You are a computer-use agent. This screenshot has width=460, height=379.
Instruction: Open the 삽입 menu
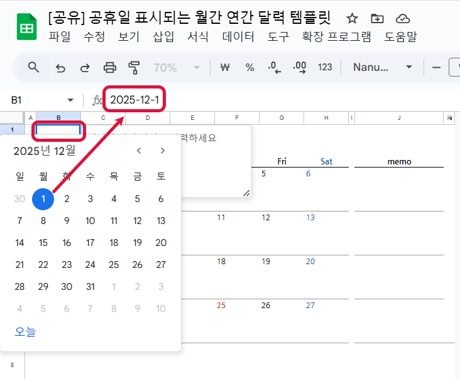163,37
